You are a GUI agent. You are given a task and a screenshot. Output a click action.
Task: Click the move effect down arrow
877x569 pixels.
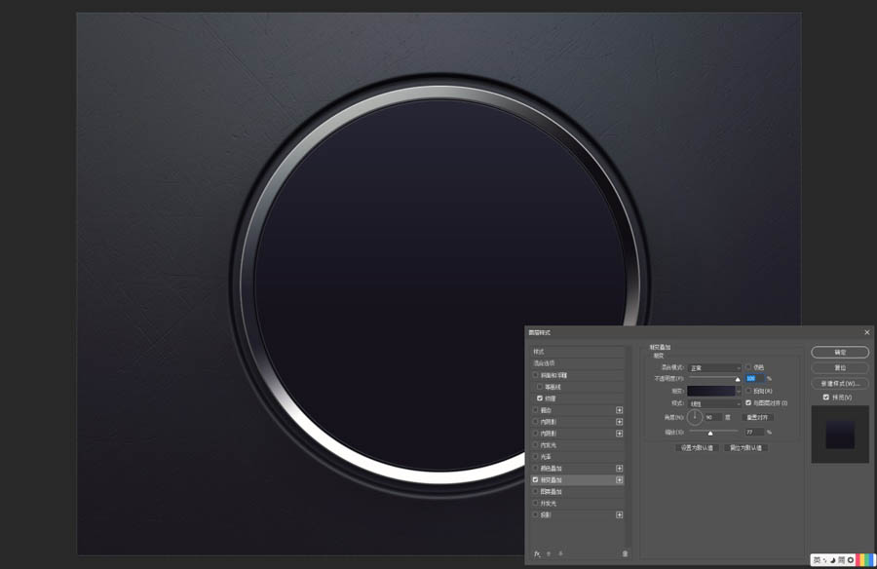(560, 553)
